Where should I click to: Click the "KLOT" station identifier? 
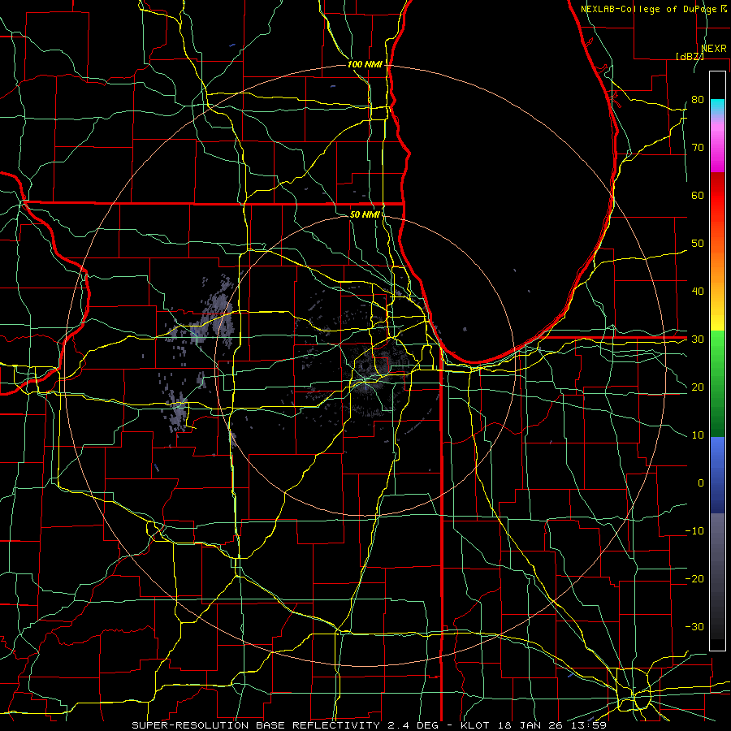click(x=475, y=725)
